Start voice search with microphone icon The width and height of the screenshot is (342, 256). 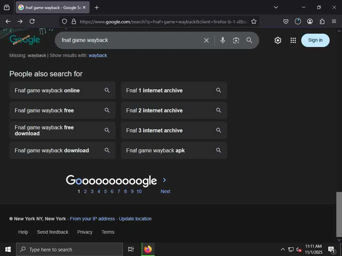(222, 40)
